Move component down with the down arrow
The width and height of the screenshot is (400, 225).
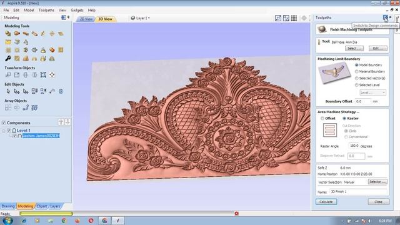coord(67,122)
